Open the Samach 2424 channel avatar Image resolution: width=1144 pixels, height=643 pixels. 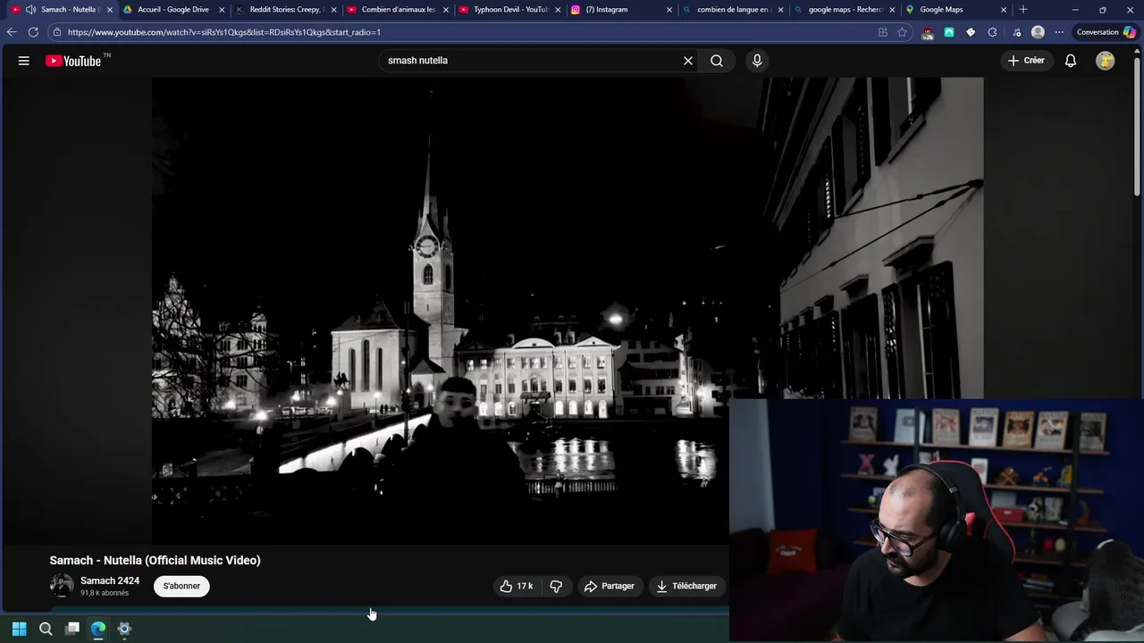pos(62,586)
